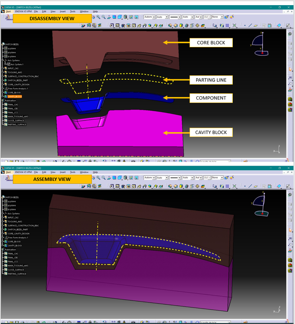Screen dimensions: 295x324
Task: Expand the SWITCH_BEZEL_PART tree node
Action: pos(3,81)
